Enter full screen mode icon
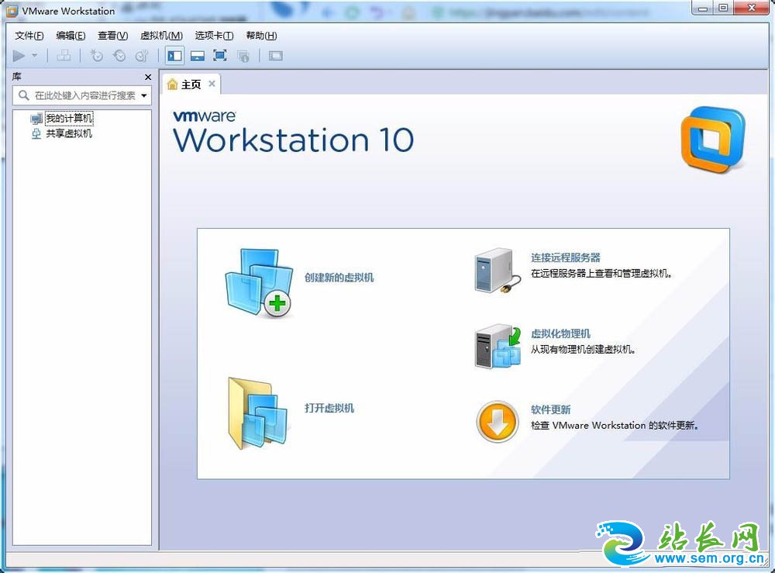 pyautogui.click(x=220, y=55)
